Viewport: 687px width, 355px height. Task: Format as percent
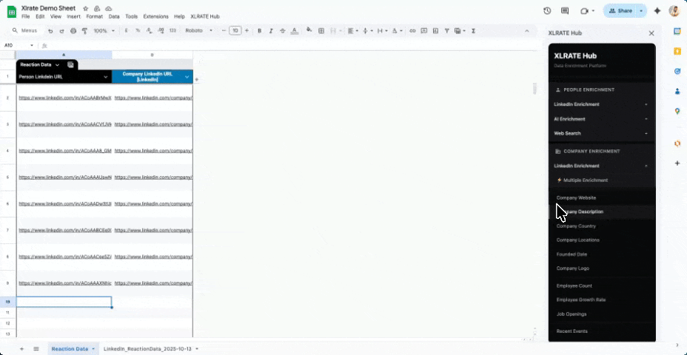(x=138, y=30)
